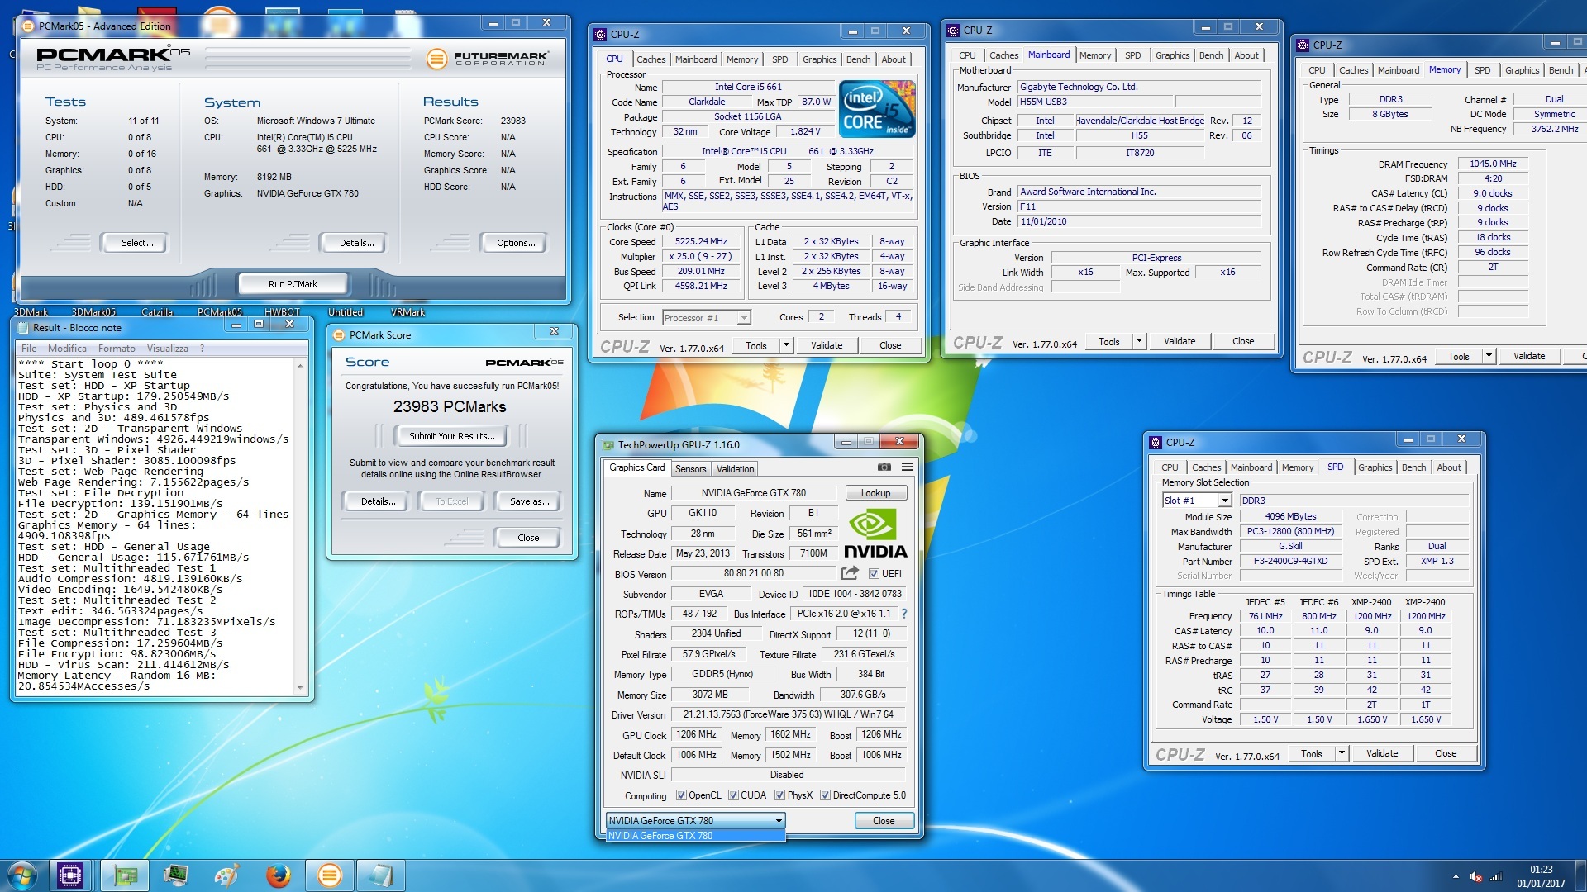Click the GPU-Z screenshot camera icon
Viewport: 1587px width, 892px height.
tap(884, 467)
